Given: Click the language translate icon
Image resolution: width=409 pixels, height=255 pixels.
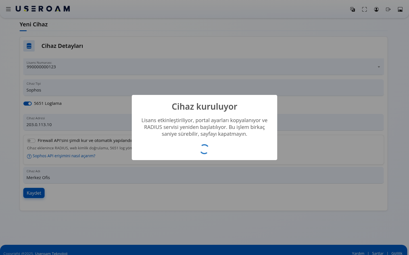Looking at the screenshot, I should point(352,9).
